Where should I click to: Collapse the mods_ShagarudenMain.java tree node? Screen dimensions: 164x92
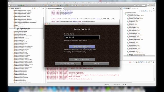tap(15, 28)
